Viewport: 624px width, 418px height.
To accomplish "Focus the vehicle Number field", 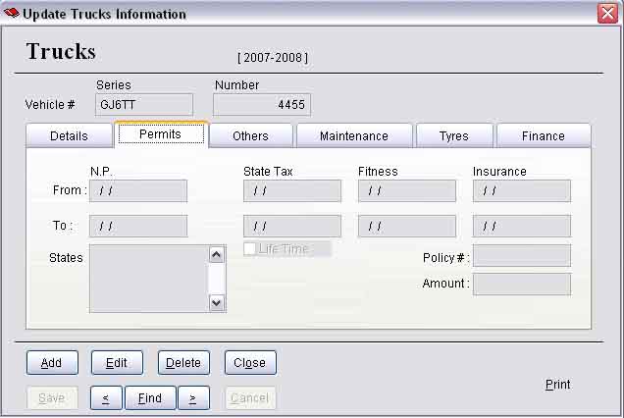I will 262,105.
